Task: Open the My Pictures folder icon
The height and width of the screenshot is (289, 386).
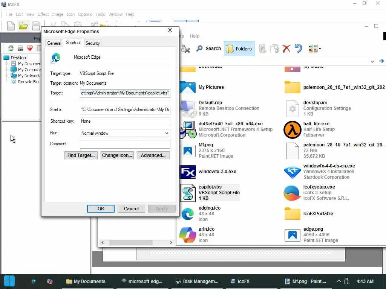Action: tap(188, 87)
